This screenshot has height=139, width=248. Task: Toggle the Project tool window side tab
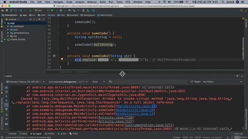[x=2, y=23]
